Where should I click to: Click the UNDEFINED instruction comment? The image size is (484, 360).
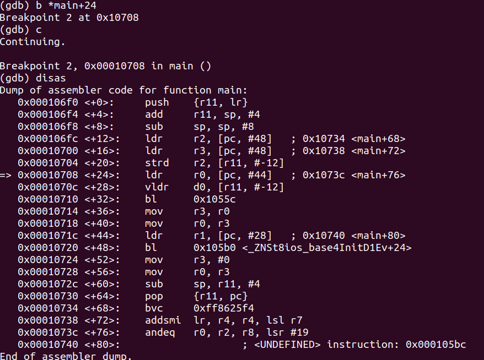(354, 345)
